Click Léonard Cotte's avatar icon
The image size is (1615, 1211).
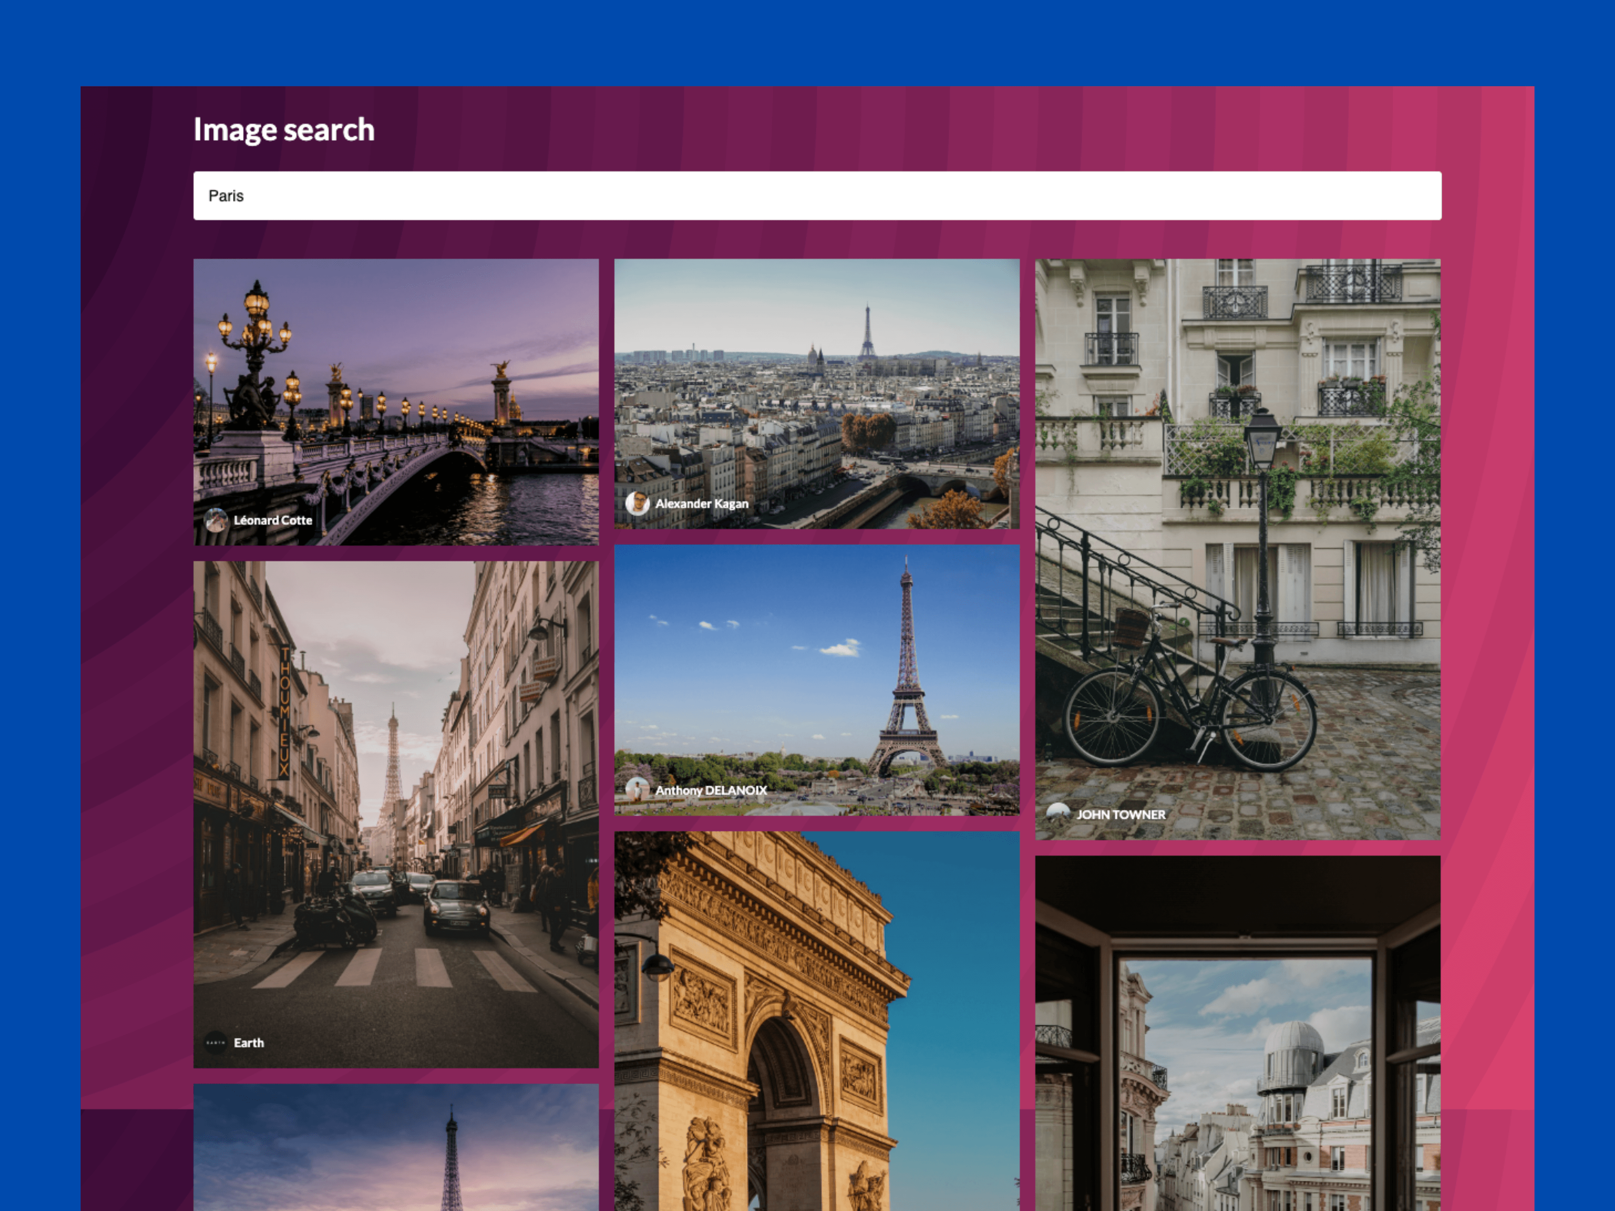coord(216,521)
